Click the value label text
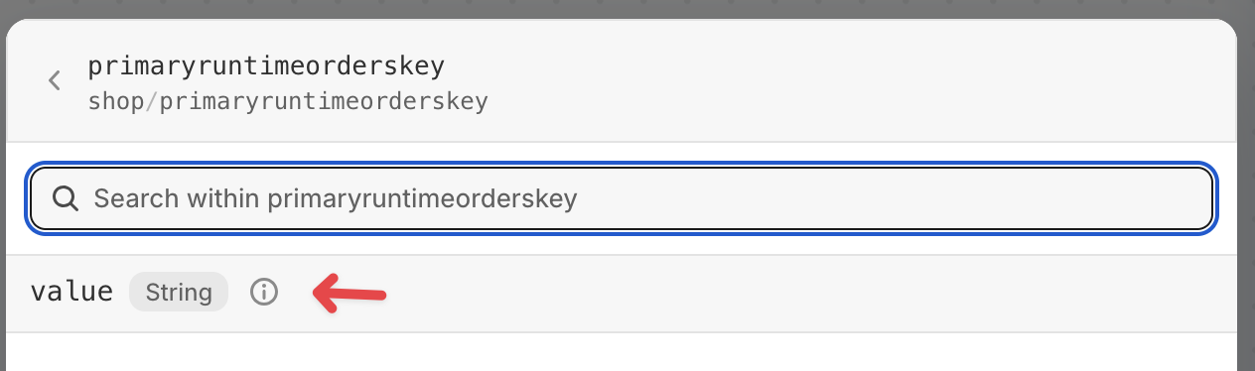The width and height of the screenshot is (1255, 371). pyautogui.click(x=71, y=293)
